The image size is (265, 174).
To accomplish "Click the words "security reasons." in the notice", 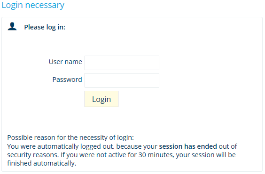I will 33,155.
